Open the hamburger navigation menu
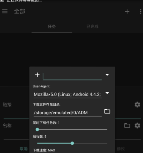Screen dimensions: 143x153 tap(5, 11)
